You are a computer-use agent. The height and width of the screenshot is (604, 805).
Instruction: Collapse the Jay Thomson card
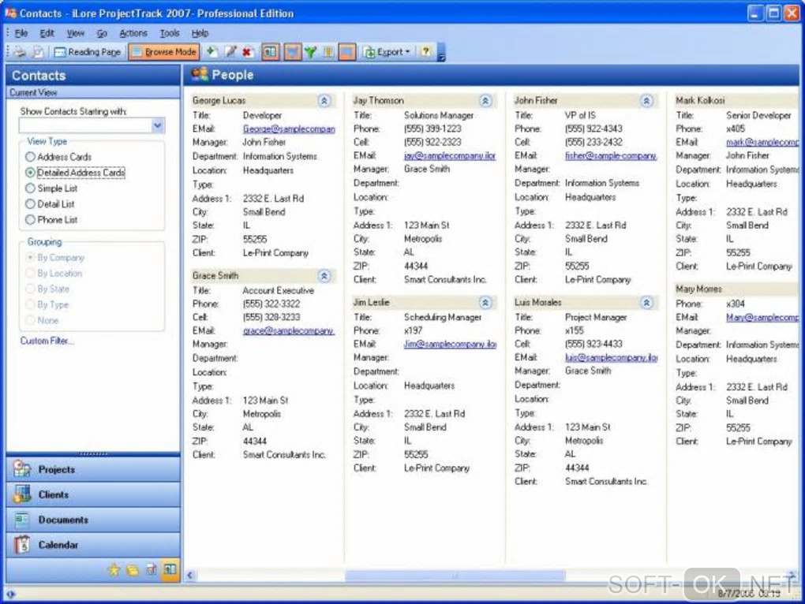(485, 101)
